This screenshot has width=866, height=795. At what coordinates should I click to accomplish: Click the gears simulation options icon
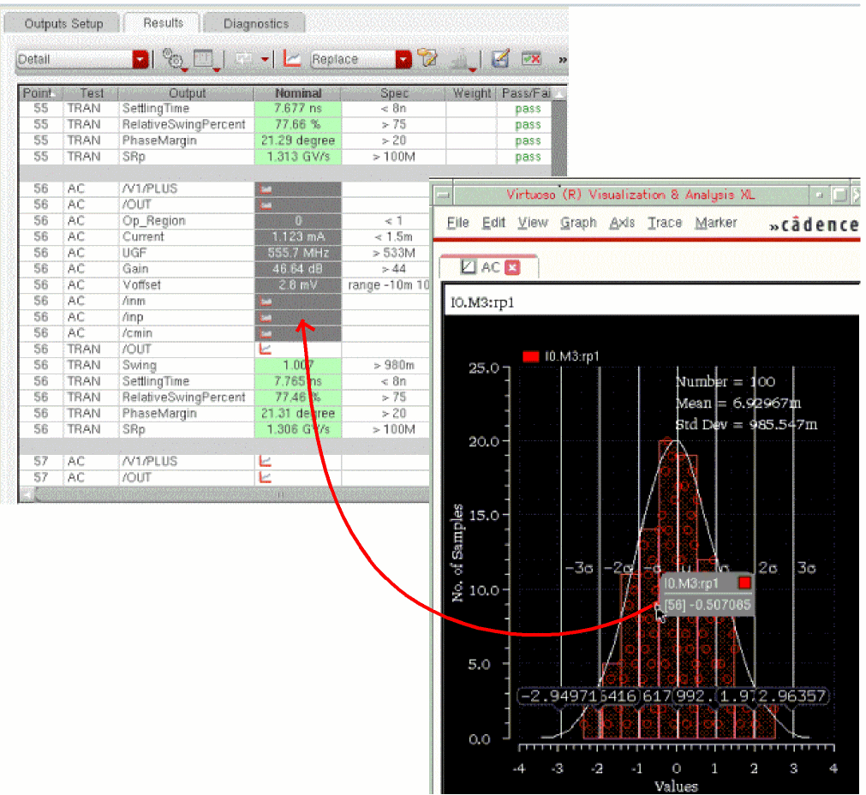coord(172,59)
